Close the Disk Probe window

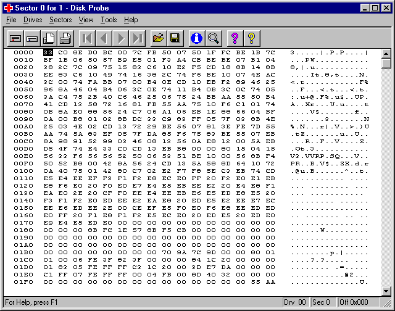386,8
